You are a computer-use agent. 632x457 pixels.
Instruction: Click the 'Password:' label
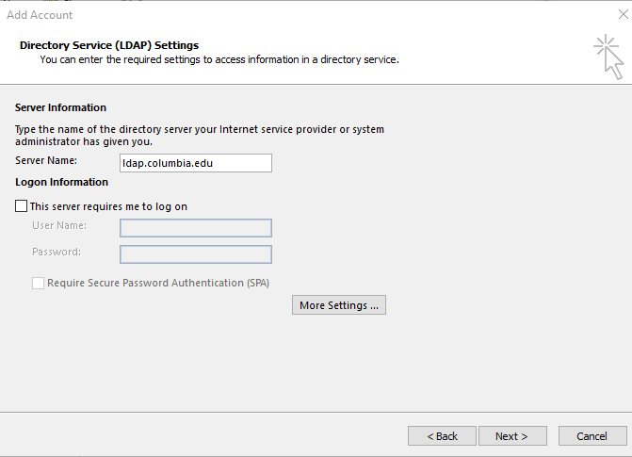57,252
